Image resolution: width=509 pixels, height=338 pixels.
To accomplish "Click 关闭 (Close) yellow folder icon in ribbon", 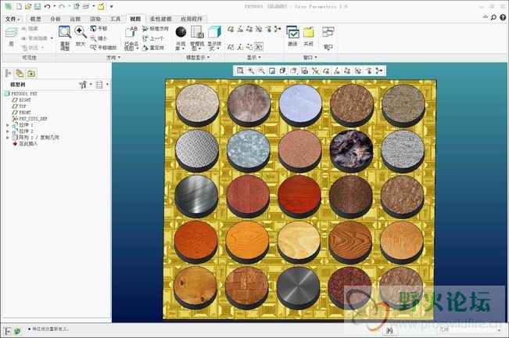I will pos(308,36).
